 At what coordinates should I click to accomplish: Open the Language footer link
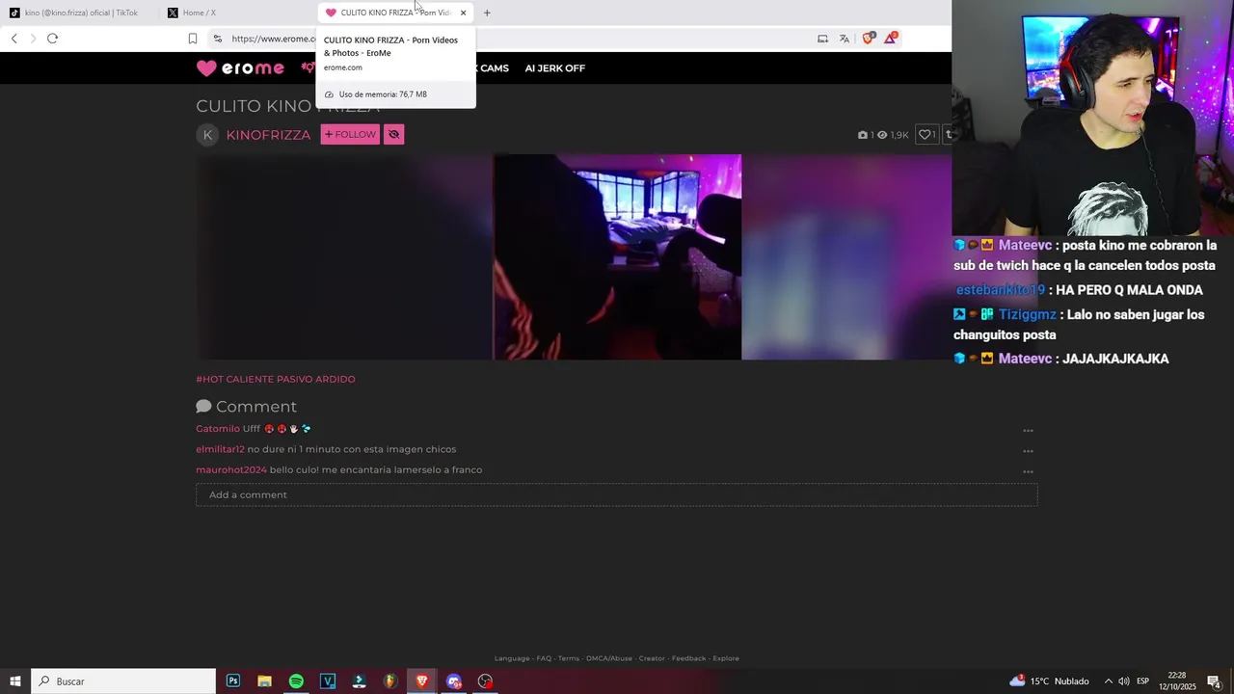click(512, 658)
